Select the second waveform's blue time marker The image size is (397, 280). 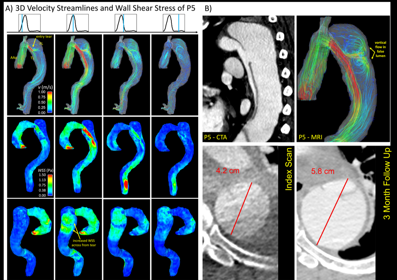[73, 23]
